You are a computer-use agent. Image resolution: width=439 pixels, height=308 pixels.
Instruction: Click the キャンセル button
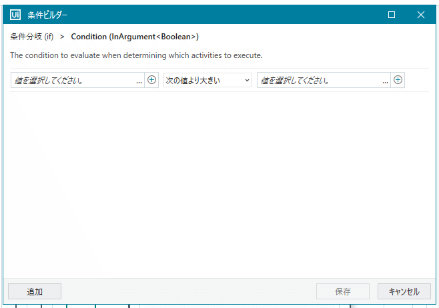click(404, 291)
